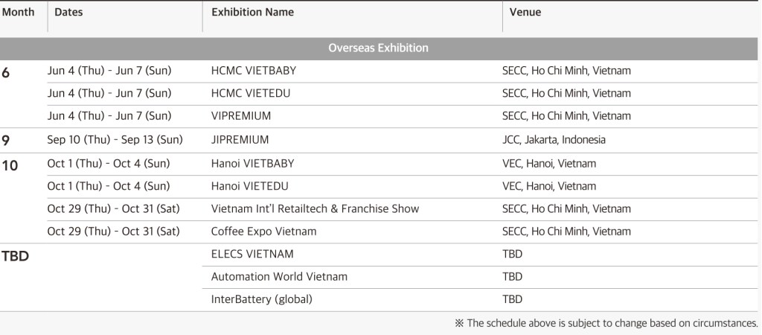Click the Month column header
Viewport: 762px width, 335px height.
point(18,12)
